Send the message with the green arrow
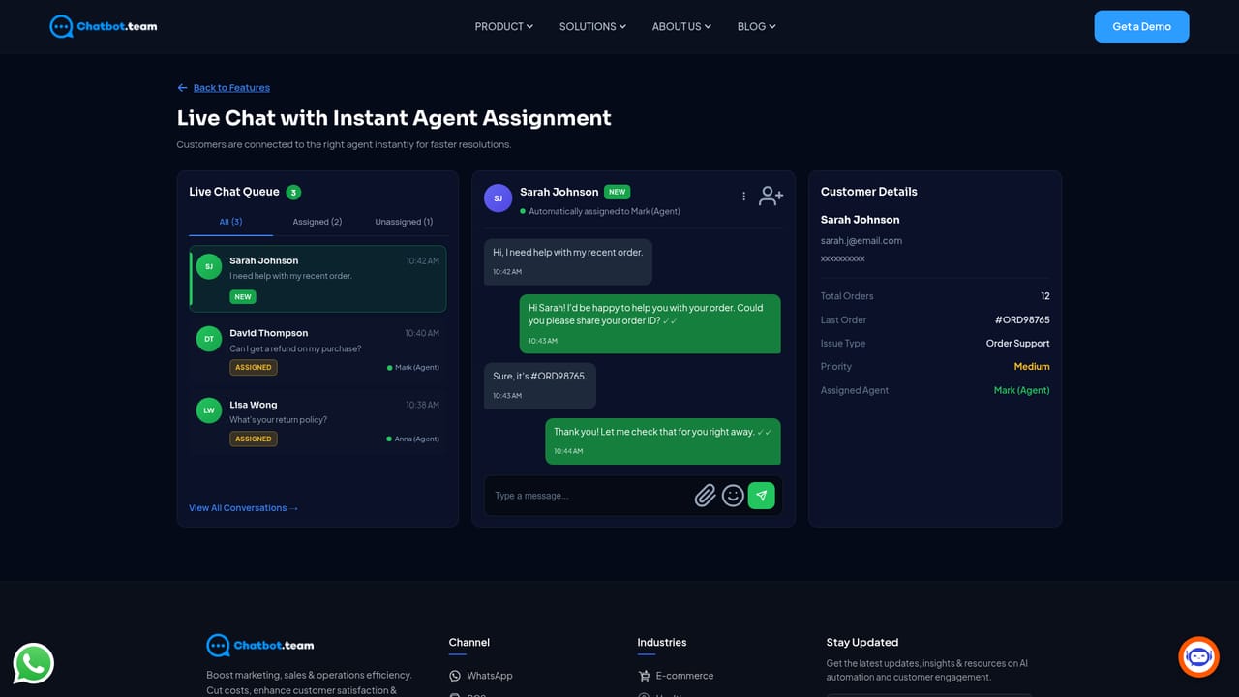The width and height of the screenshot is (1239, 697). coord(762,496)
